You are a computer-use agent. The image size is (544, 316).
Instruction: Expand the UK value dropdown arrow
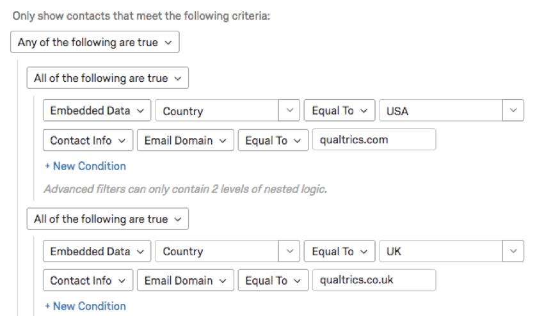(x=513, y=251)
